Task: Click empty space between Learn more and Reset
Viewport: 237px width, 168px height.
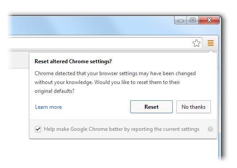Action: click(x=96, y=107)
